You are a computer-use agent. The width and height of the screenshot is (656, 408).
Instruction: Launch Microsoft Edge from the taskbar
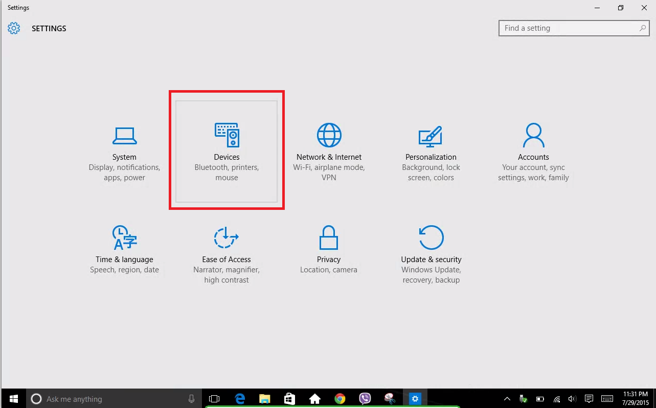tap(240, 398)
